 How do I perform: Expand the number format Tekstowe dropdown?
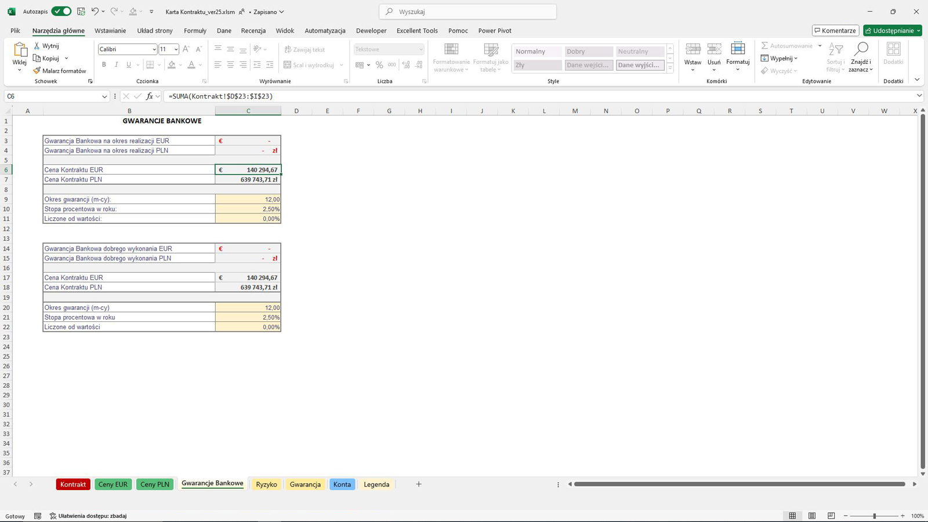420,49
